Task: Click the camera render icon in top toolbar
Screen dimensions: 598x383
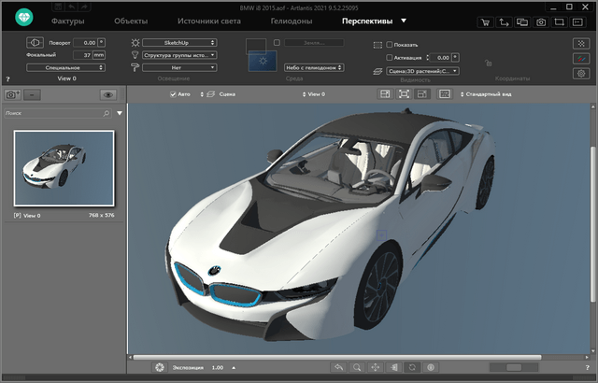Action: point(540,21)
